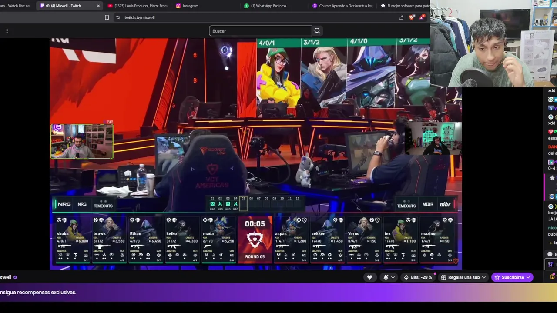
Task: Click the heart follow button
Action: click(x=369, y=277)
